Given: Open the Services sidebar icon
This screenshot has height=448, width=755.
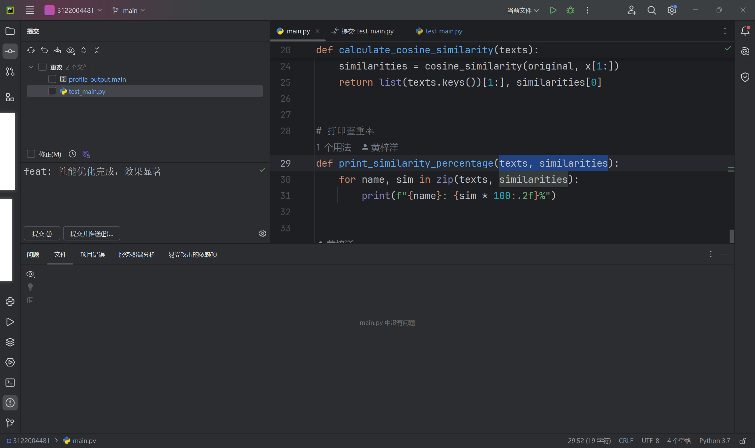Looking at the screenshot, I should click(10, 362).
